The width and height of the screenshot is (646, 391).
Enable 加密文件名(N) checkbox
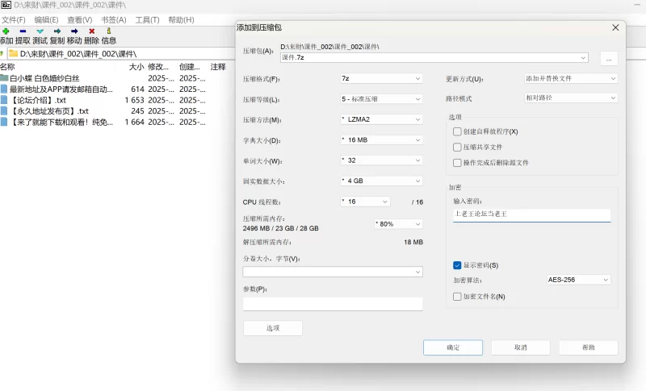(457, 297)
